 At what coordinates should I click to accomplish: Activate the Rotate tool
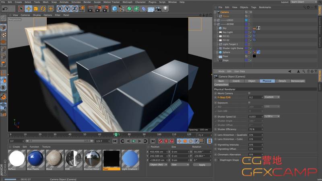pos(43,8)
